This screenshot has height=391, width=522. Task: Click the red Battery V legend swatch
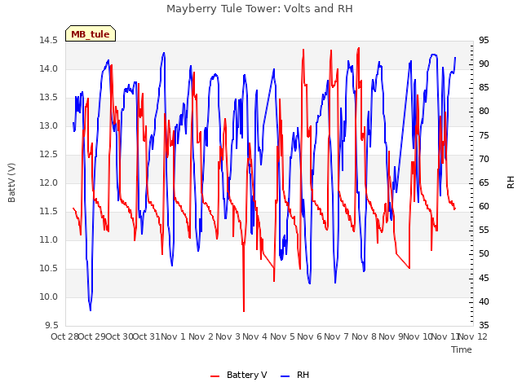pyautogui.click(x=215, y=376)
